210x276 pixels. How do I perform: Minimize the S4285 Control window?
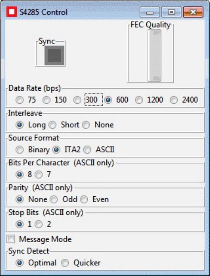click(150, 12)
